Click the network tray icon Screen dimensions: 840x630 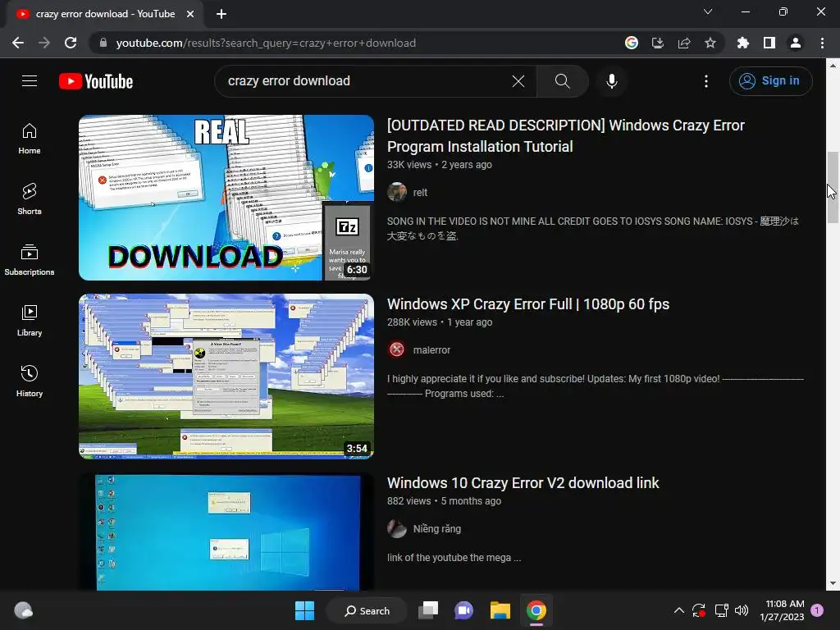point(722,610)
